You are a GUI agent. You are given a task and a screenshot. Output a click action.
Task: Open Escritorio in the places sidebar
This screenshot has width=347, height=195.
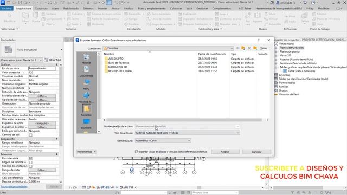(x=86, y=123)
